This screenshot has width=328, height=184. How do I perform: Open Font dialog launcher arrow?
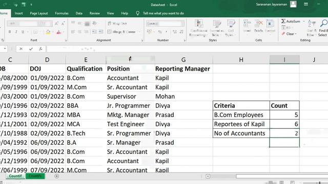click(66, 40)
